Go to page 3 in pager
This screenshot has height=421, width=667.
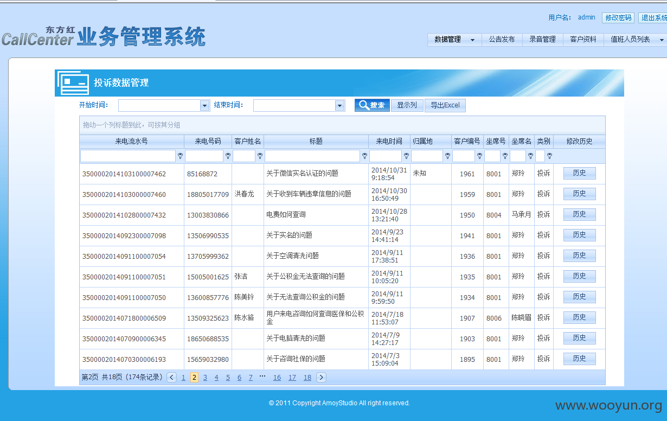[x=205, y=378]
